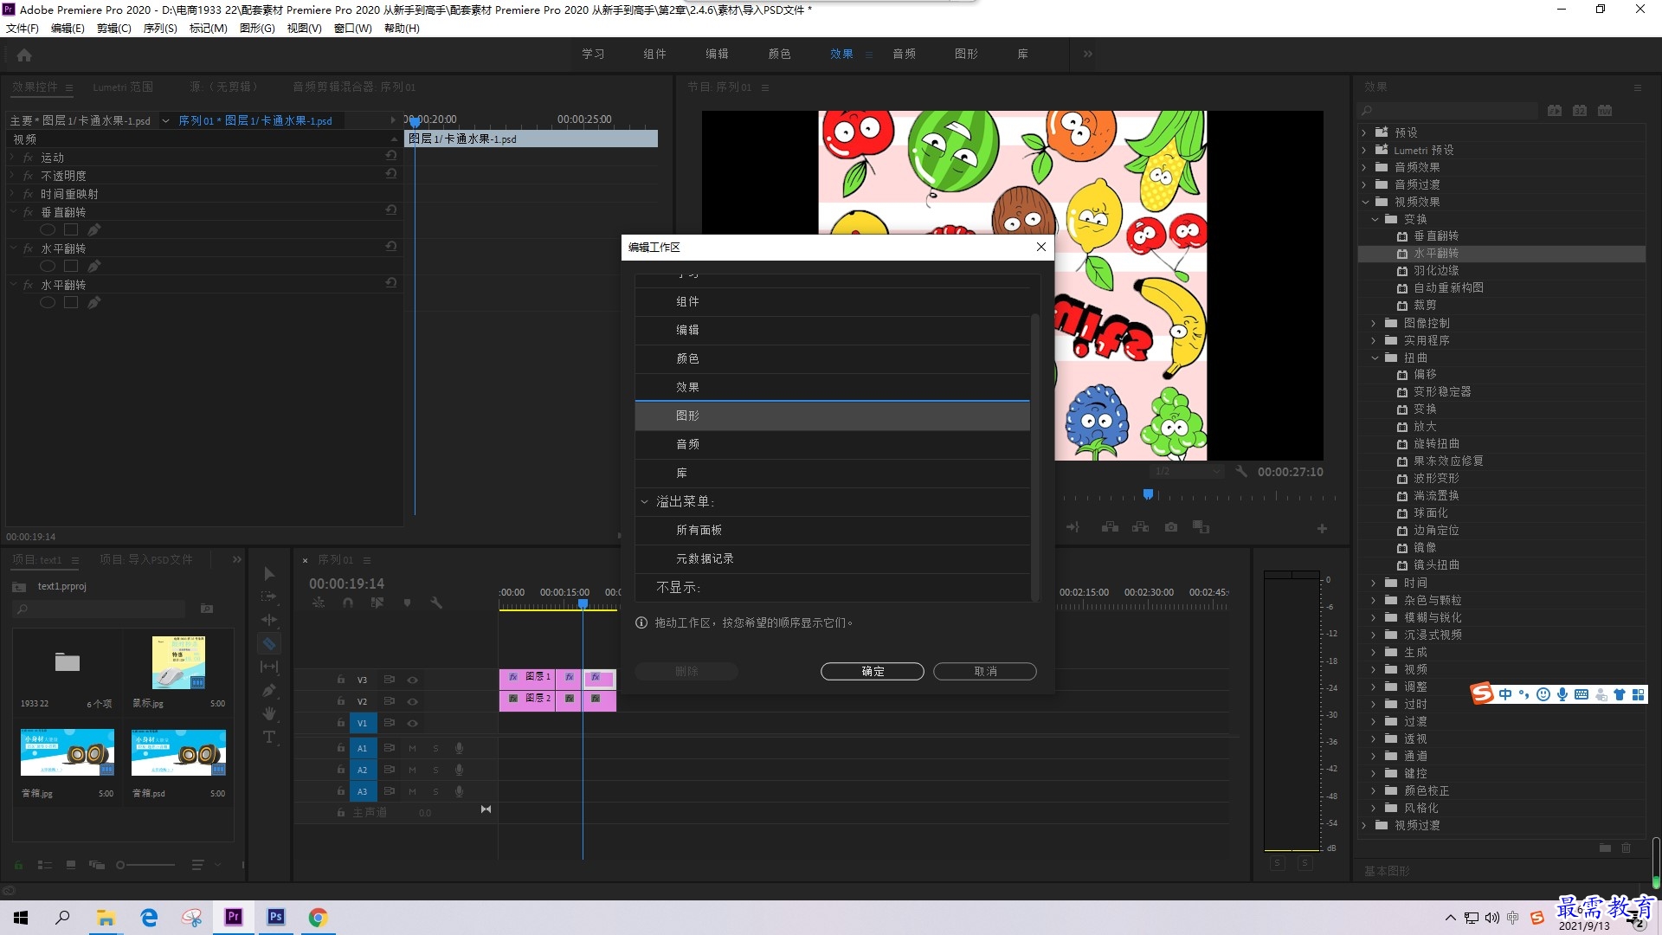This screenshot has width=1662, height=935.
Task: Click Program monitor playhead marker
Action: coord(1148,494)
